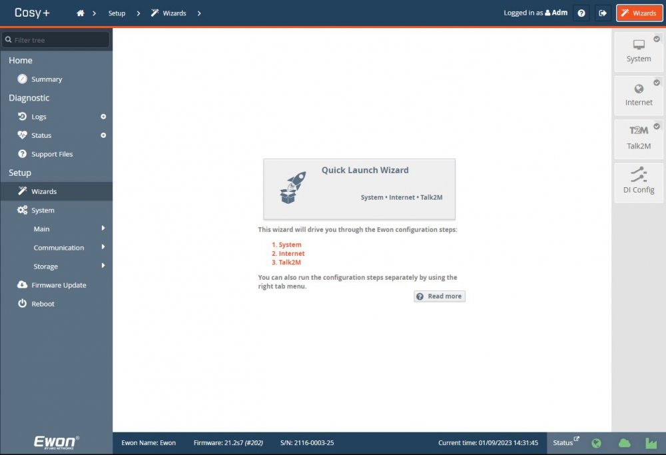666x455 pixels.
Task: Select Wizards in the Setup tree
Action: 56,191
